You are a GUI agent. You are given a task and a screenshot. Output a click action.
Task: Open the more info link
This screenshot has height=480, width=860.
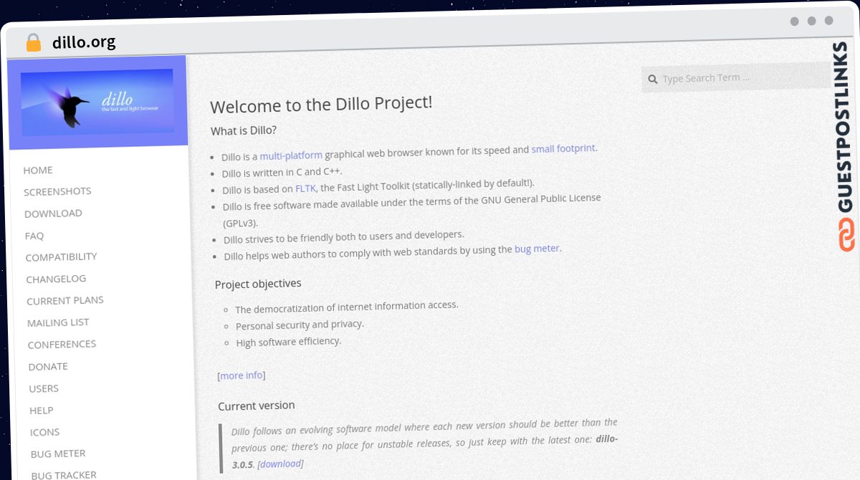[242, 375]
